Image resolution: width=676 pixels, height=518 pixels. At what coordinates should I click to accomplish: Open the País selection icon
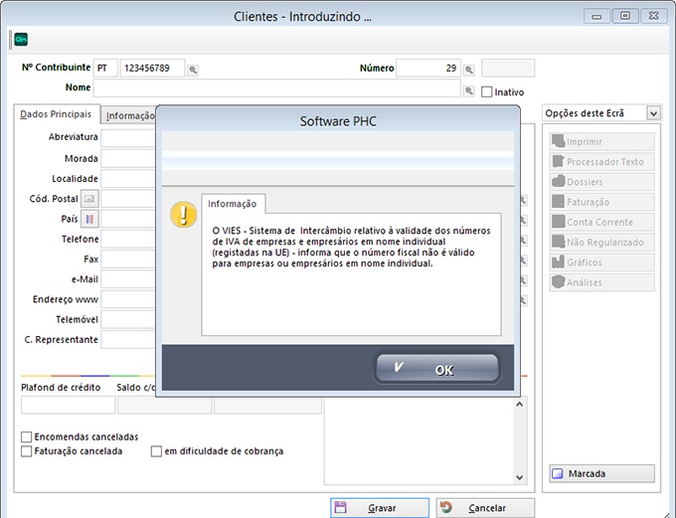pos(89,219)
